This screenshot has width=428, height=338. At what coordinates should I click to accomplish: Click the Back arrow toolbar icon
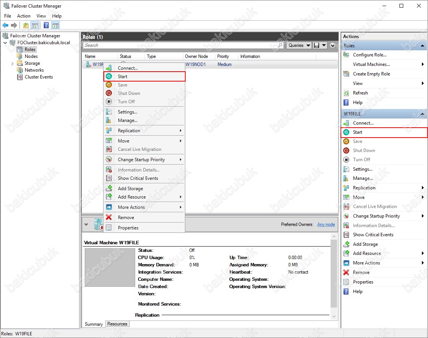pyautogui.click(x=5, y=26)
